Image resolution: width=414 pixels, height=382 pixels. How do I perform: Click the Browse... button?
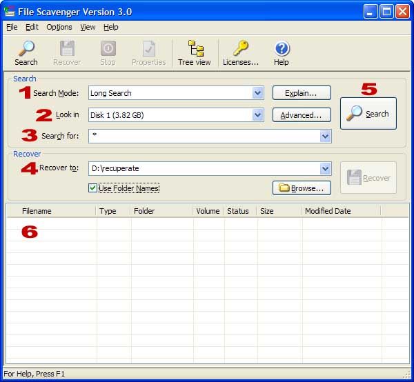tap(302, 188)
